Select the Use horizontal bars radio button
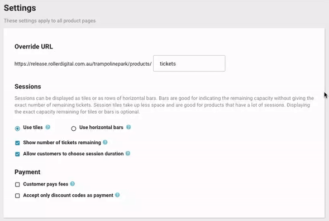329x221 pixels. [73, 129]
